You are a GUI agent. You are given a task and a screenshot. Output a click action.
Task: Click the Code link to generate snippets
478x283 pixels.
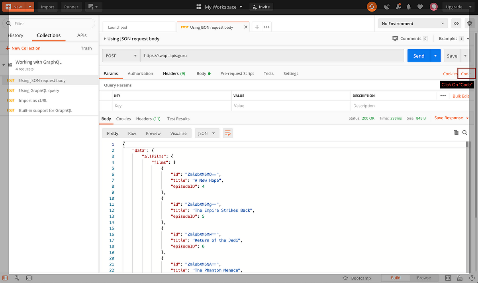(466, 73)
